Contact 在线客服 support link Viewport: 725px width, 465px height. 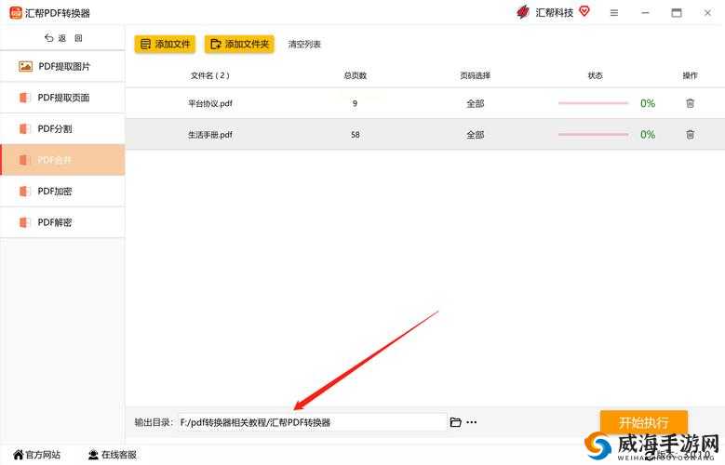click(113, 455)
